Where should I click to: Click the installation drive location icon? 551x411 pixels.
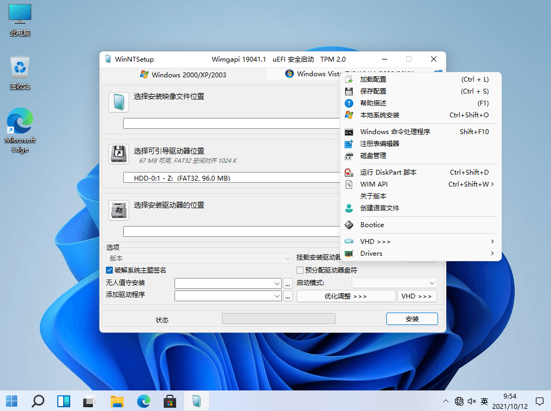point(119,210)
